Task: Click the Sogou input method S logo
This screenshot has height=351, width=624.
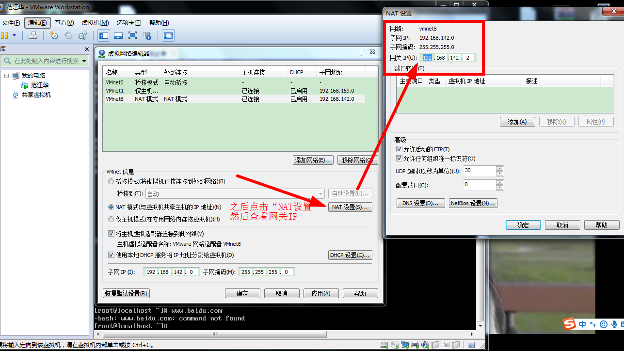Action: 569,324
